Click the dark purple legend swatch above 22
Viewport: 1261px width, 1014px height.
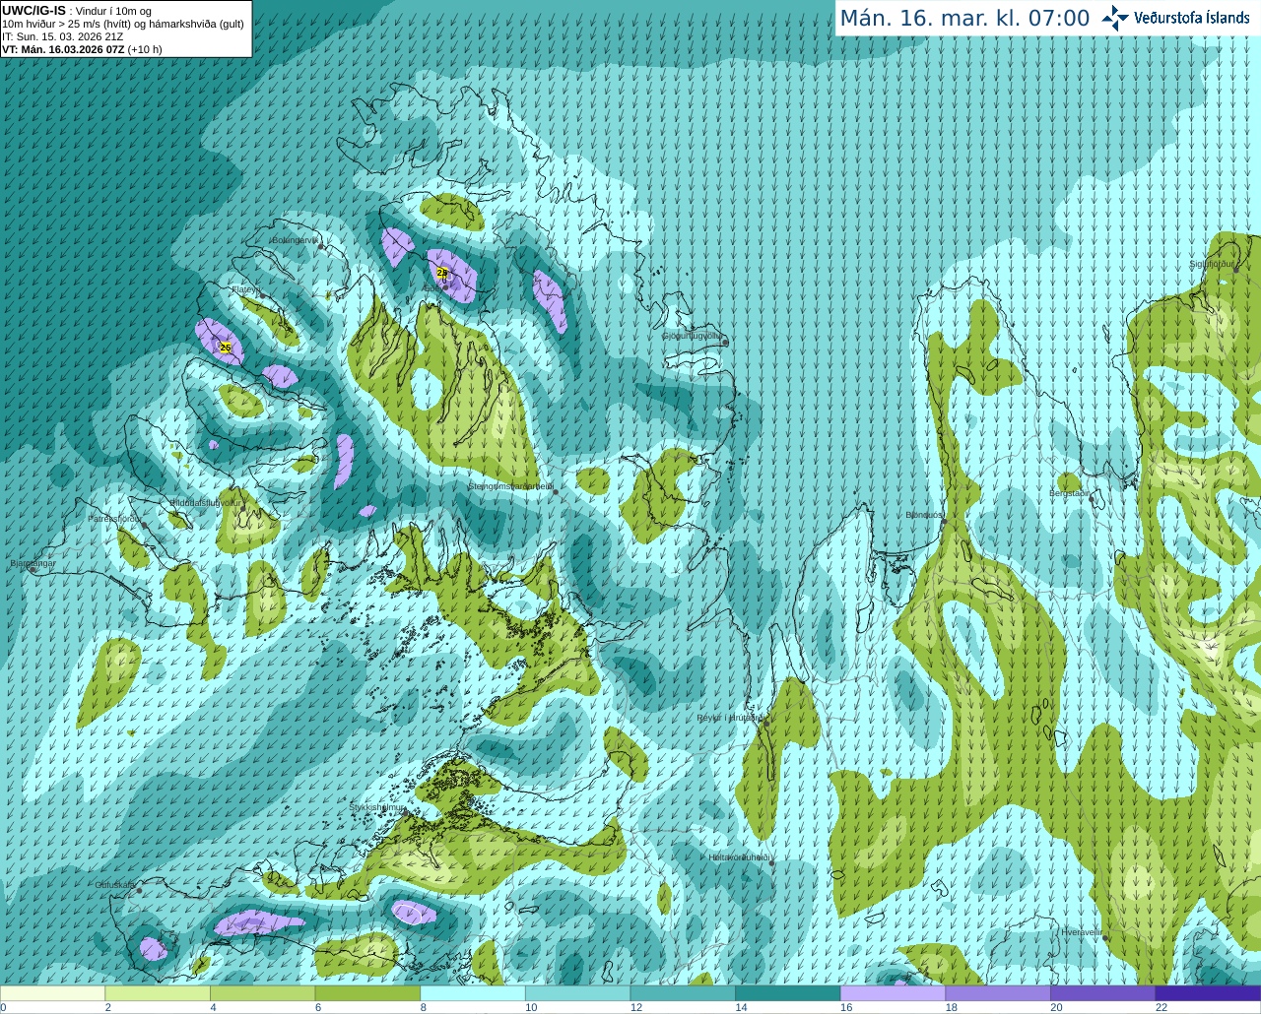point(1208,992)
